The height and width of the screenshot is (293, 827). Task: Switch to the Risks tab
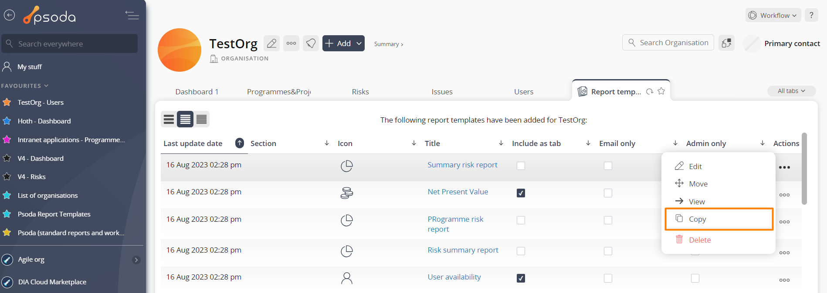tap(360, 92)
